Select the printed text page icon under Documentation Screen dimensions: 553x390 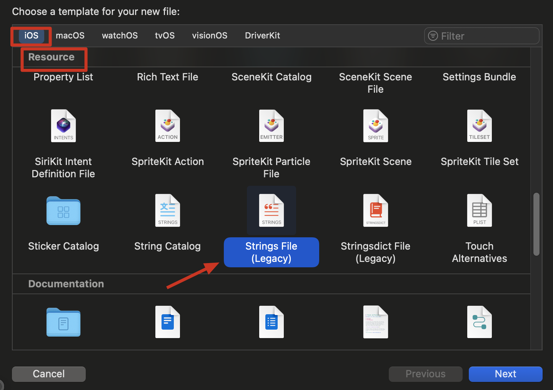pyautogui.click(x=376, y=322)
